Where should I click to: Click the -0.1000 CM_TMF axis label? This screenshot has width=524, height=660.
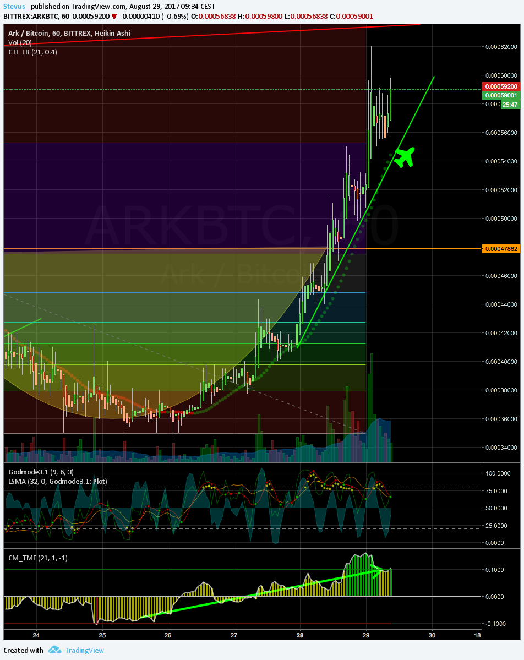[x=494, y=623]
